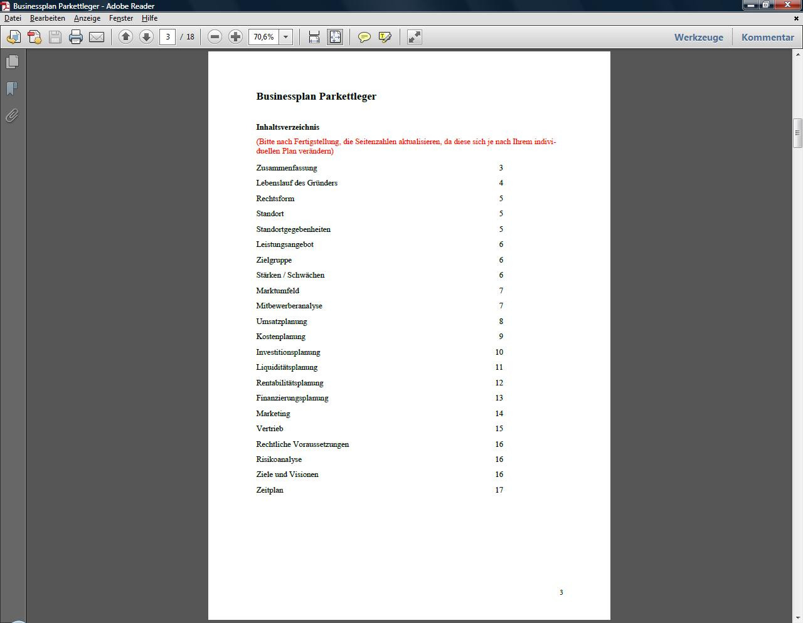
Task: Click the Zusammenfassung entry
Action: 287,168
